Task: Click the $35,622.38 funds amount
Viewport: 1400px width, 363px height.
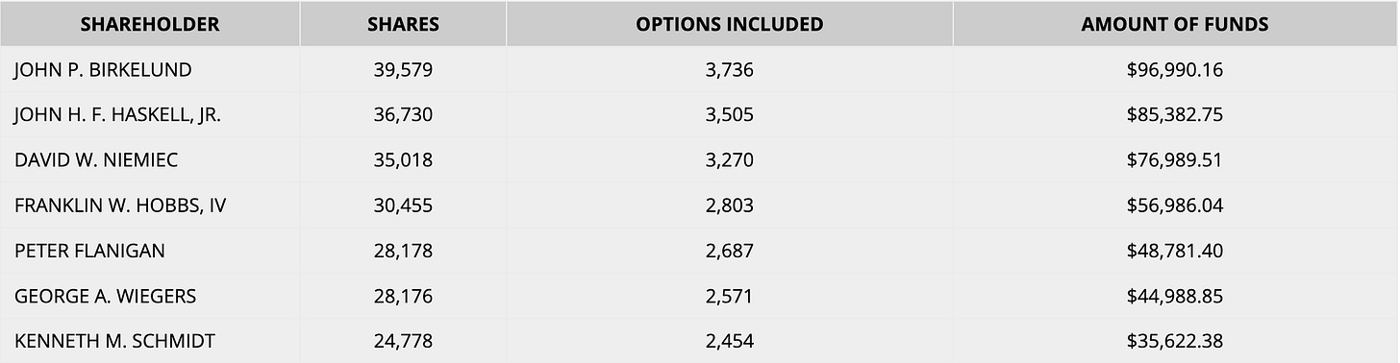Action: pyautogui.click(x=1175, y=341)
